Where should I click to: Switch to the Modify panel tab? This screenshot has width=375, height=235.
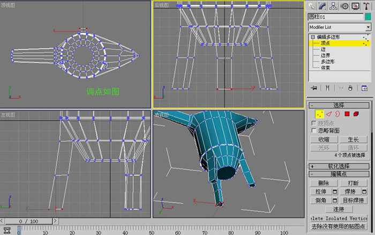(x=322, y=6)
